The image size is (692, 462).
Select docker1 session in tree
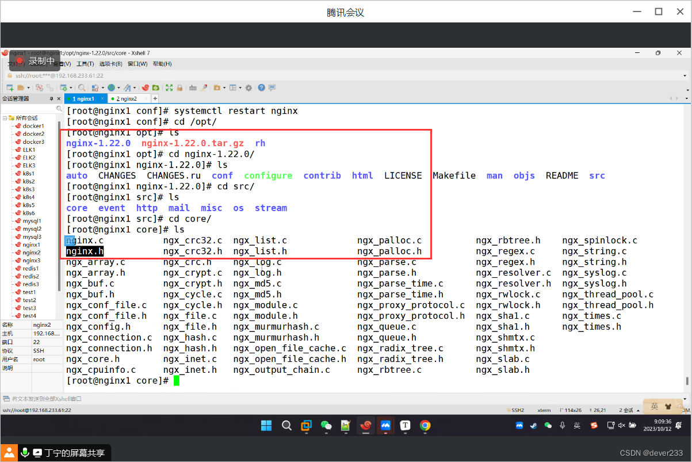[33, 126]
